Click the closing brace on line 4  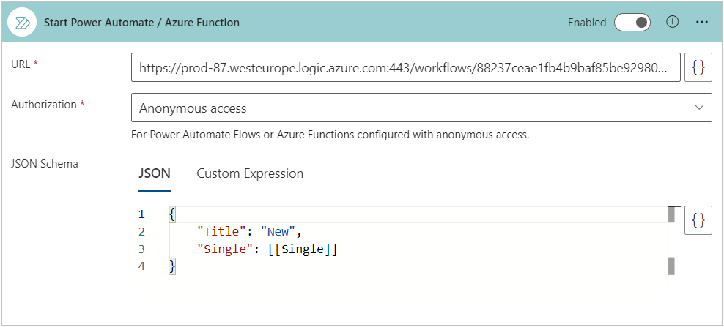coord(172,267)
